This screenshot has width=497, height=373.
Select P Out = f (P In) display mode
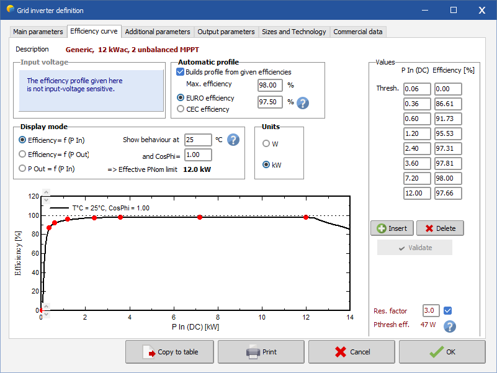(x=22, y=168)
